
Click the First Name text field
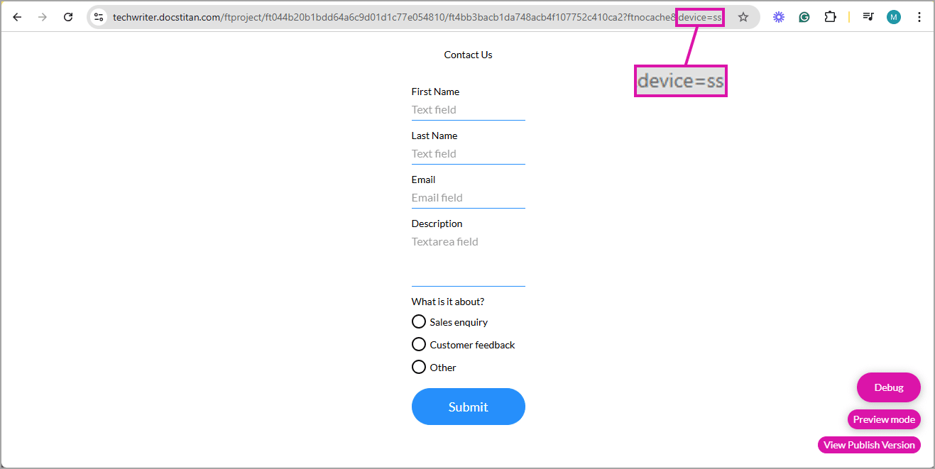tap(468, 109)
